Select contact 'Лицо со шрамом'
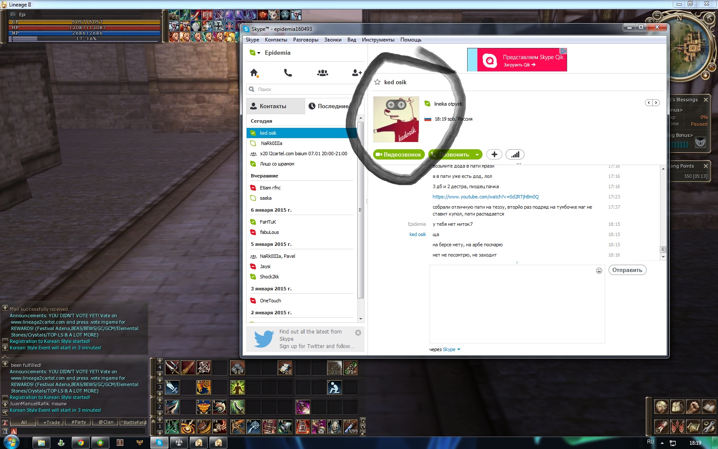 click(x=277, y=164)
